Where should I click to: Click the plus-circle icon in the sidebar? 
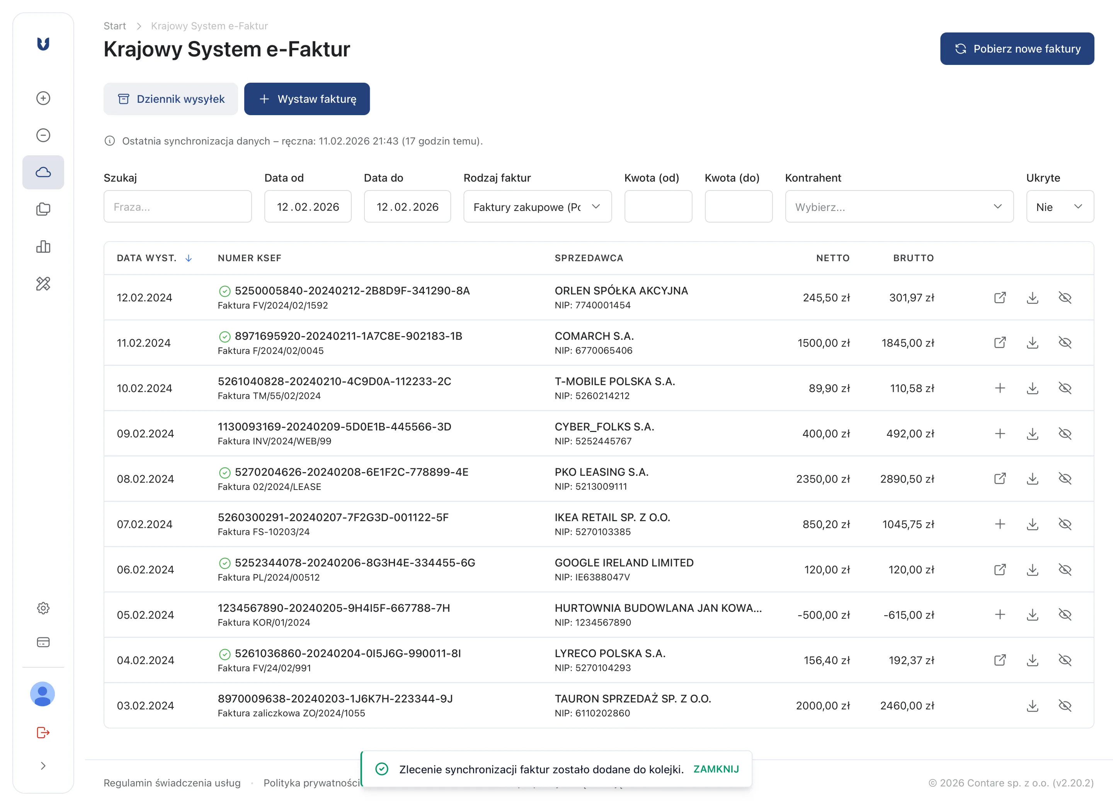(x=43, y=98)
